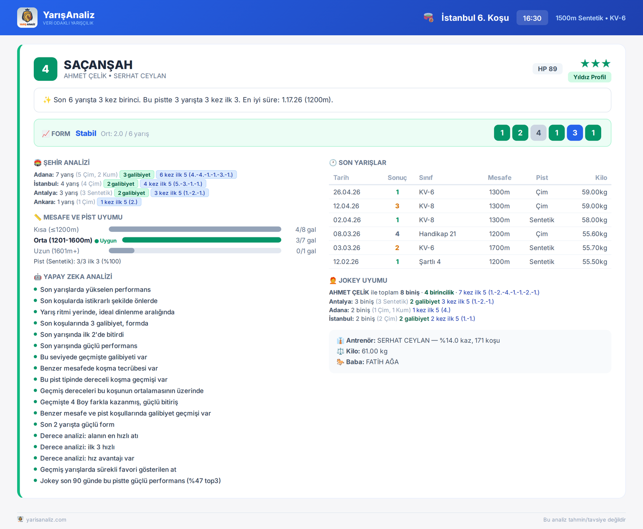
Task: Click the stadium icon next to ŞEHİR ANALİZİ
Action: click(x=38, y=163)
